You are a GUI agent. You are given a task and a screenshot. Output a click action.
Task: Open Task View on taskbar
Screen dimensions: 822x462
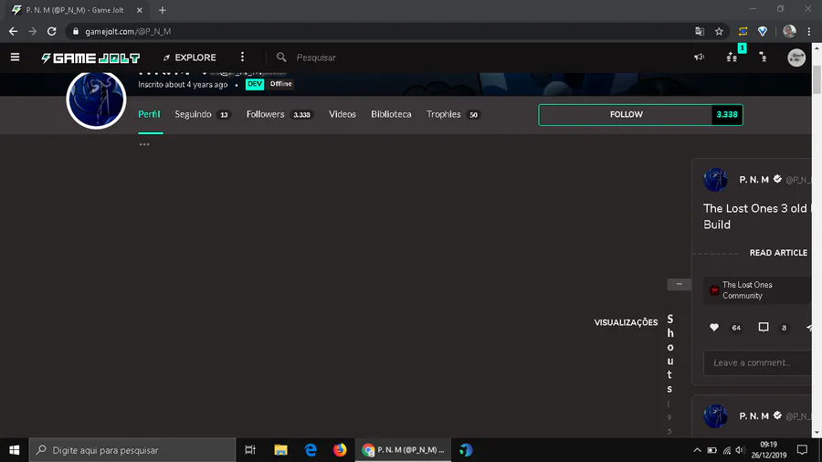250,450
